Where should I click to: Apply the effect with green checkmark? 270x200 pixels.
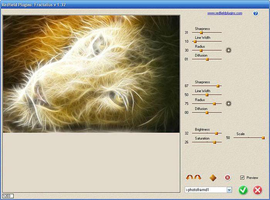pyautogui.click(x=243, y=190)
